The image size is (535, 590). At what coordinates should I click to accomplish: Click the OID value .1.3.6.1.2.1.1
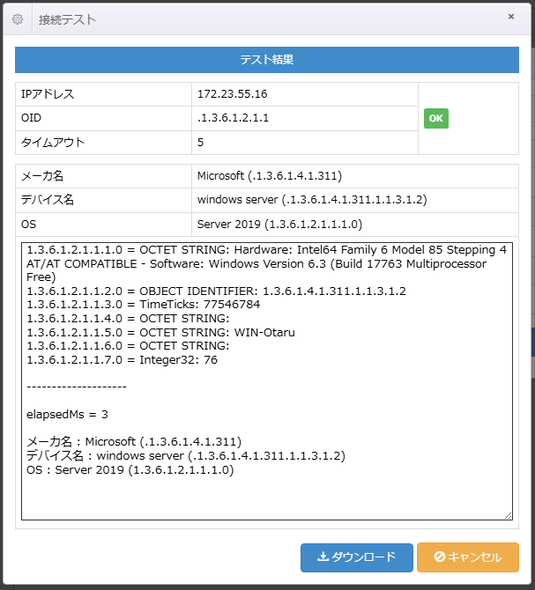tap(233, 118)
